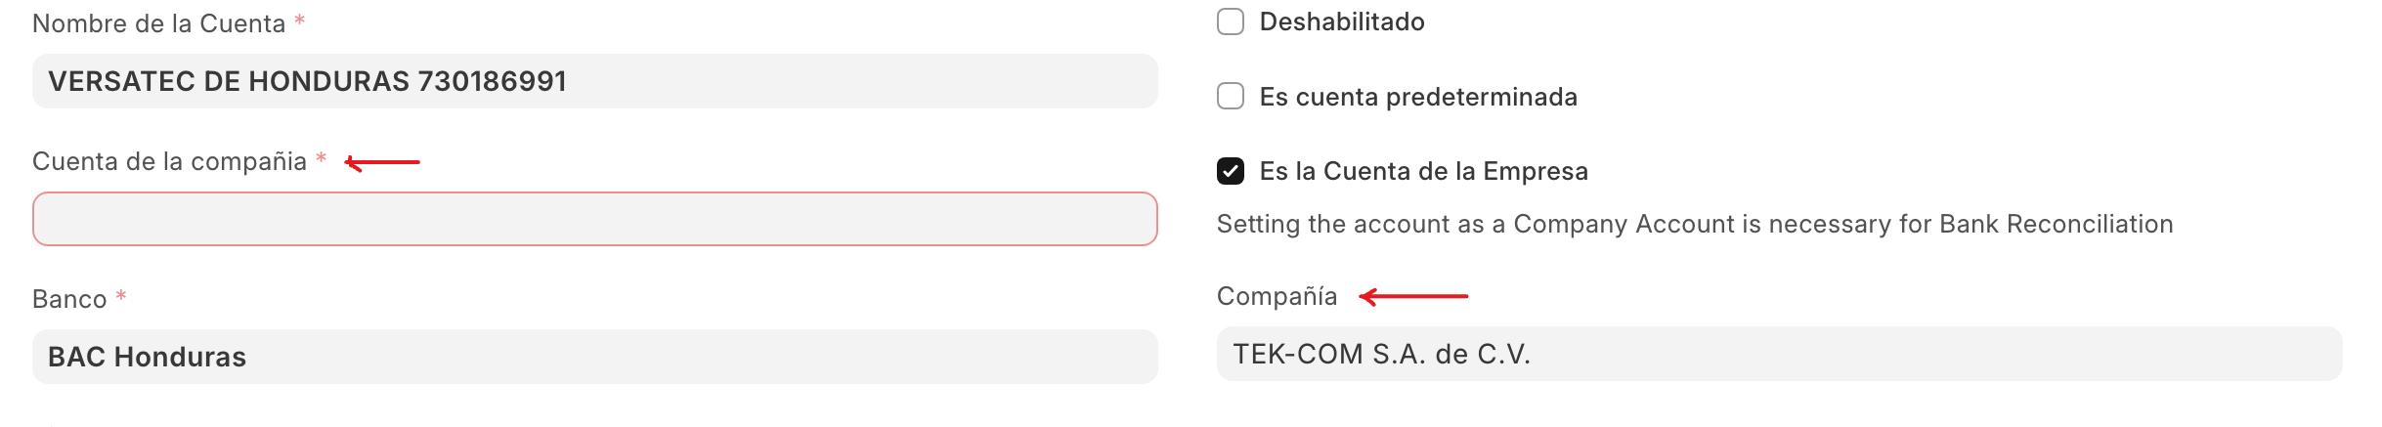The width and height of the screenshot is (2382, 427).
Task: Uncheck the Es la Cuenta de la Empresa checkbox
Action: click(1230, 171)
